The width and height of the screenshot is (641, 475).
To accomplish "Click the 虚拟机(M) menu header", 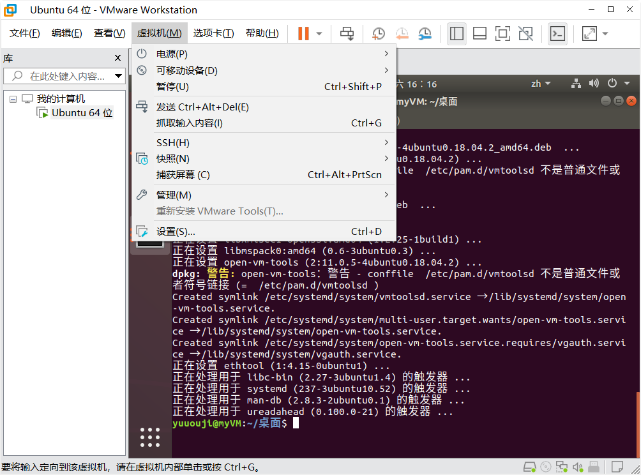I will tap(160, 33).
